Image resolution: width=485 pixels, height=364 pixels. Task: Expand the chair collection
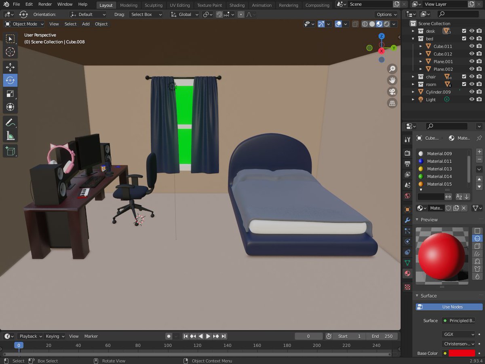coord(413,76)
